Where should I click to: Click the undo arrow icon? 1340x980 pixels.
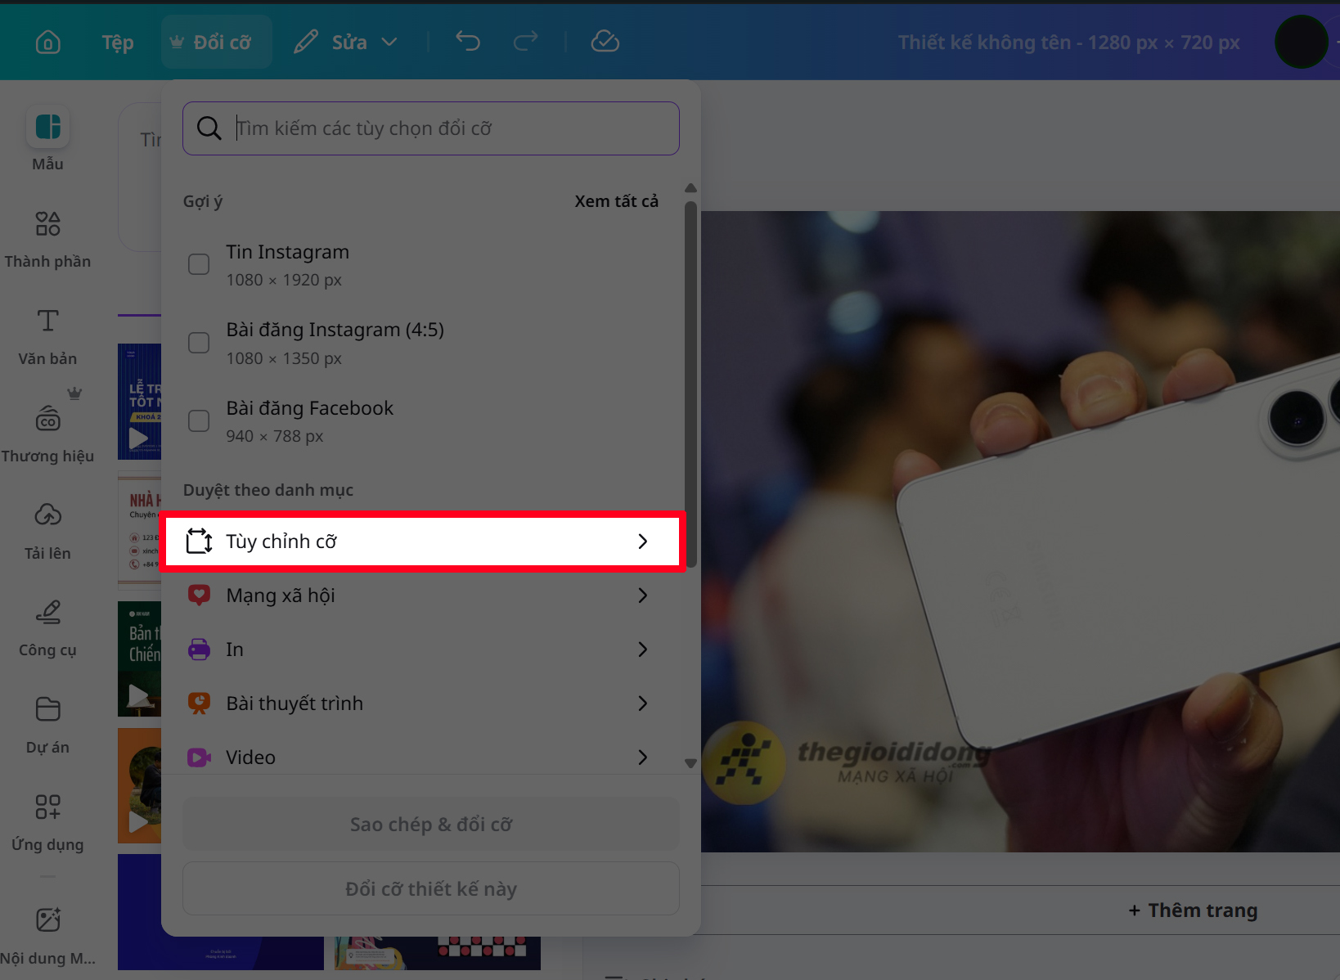pyautogui.click(x=467, y=41)
